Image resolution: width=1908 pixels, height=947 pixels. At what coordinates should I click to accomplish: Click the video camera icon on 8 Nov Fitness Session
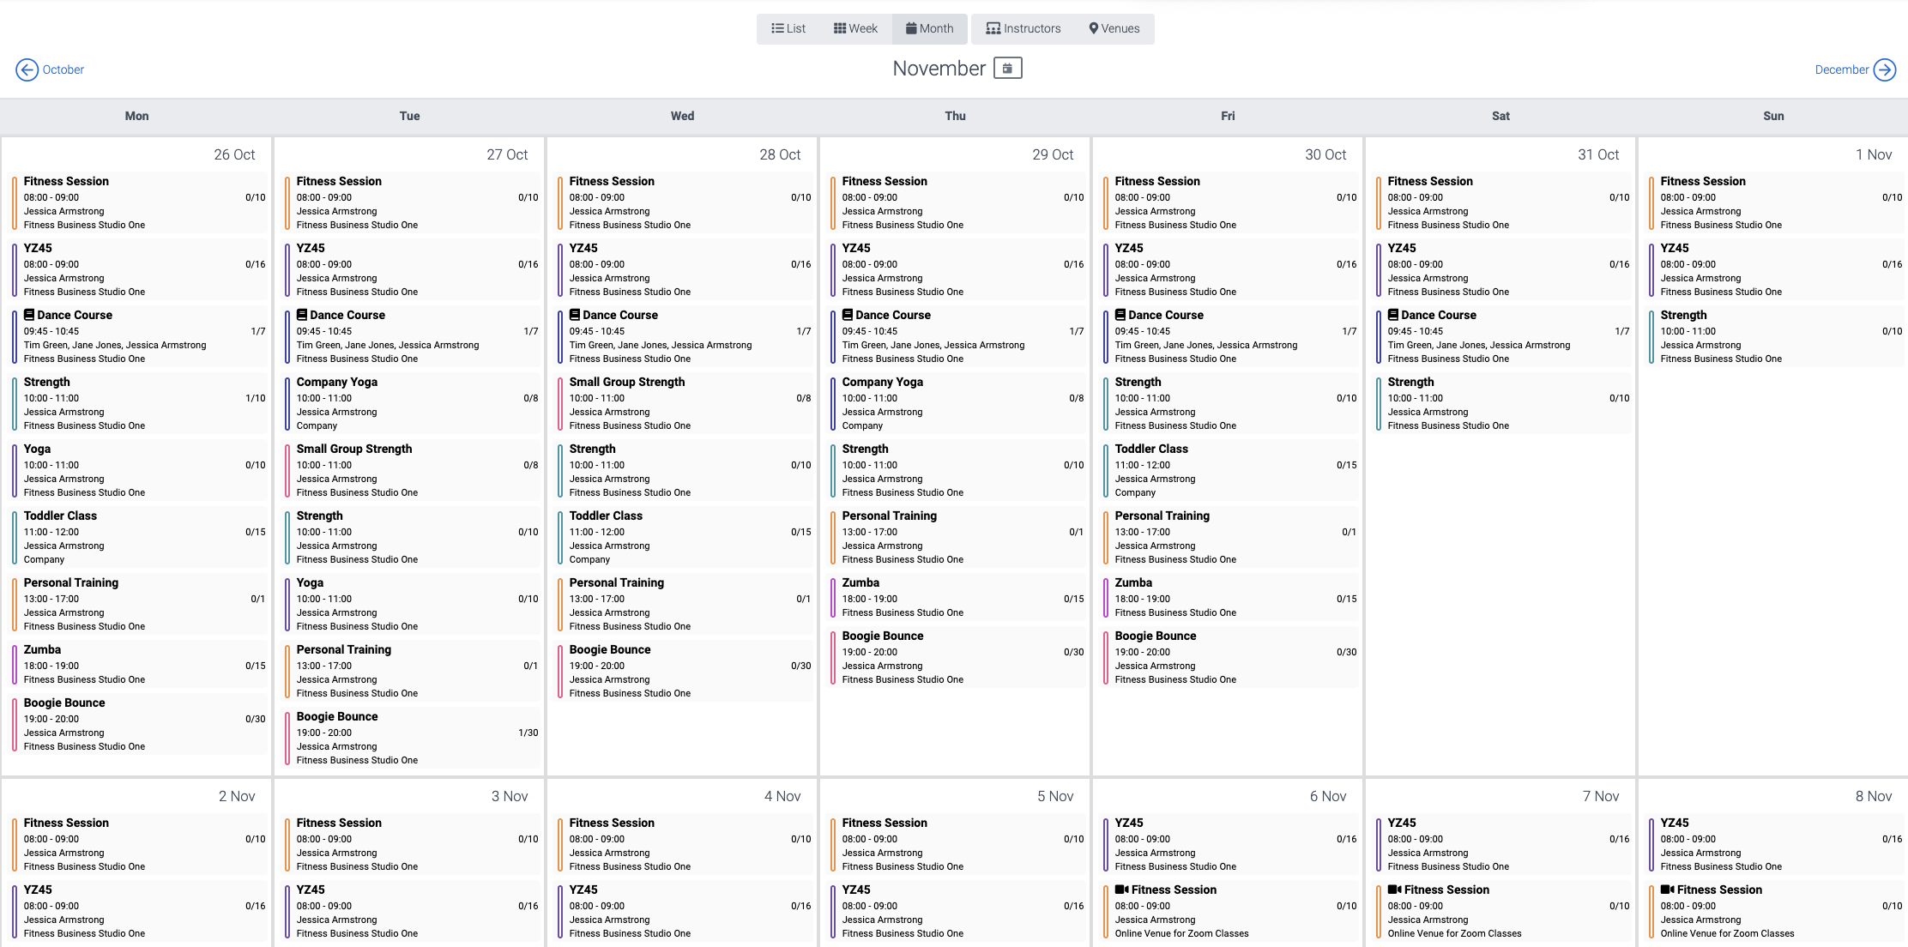1667,890
